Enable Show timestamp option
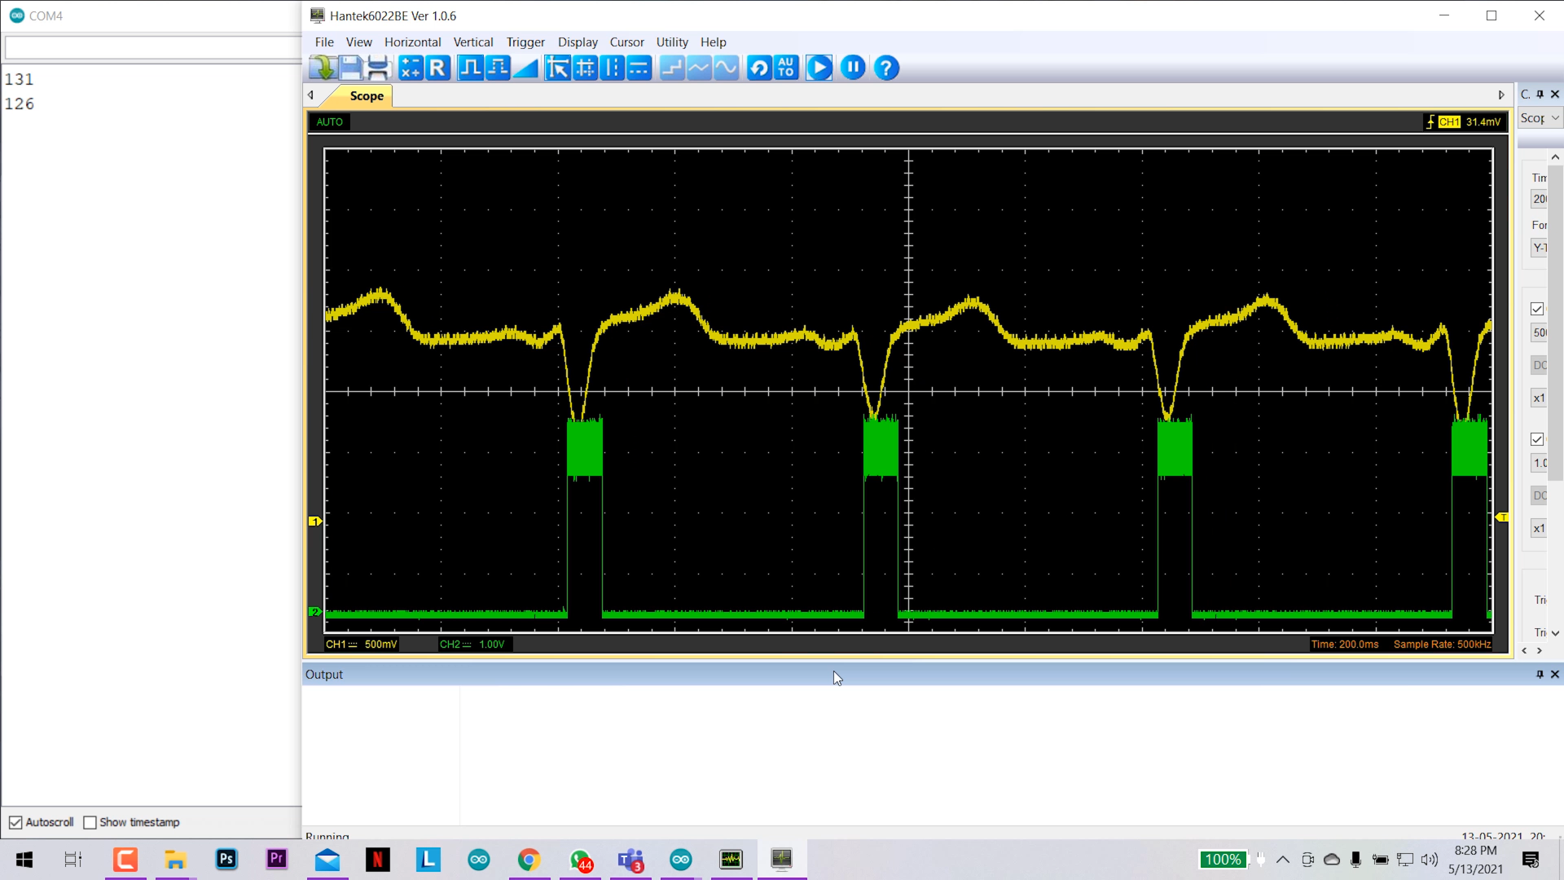Viewport: 1564px width, 880px height. [90, 822]
